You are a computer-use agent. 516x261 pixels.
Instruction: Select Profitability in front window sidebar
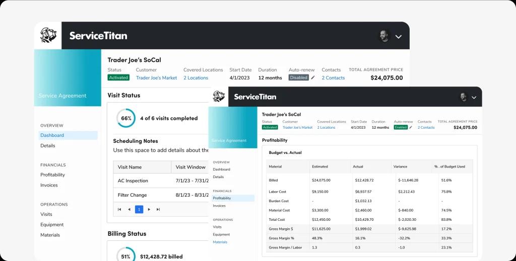tap(233, 198)
